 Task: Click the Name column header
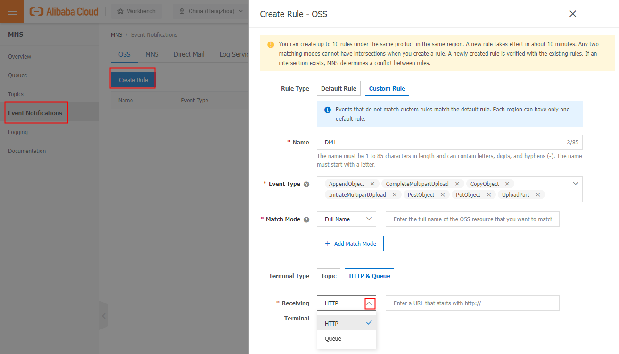[125, 101]
